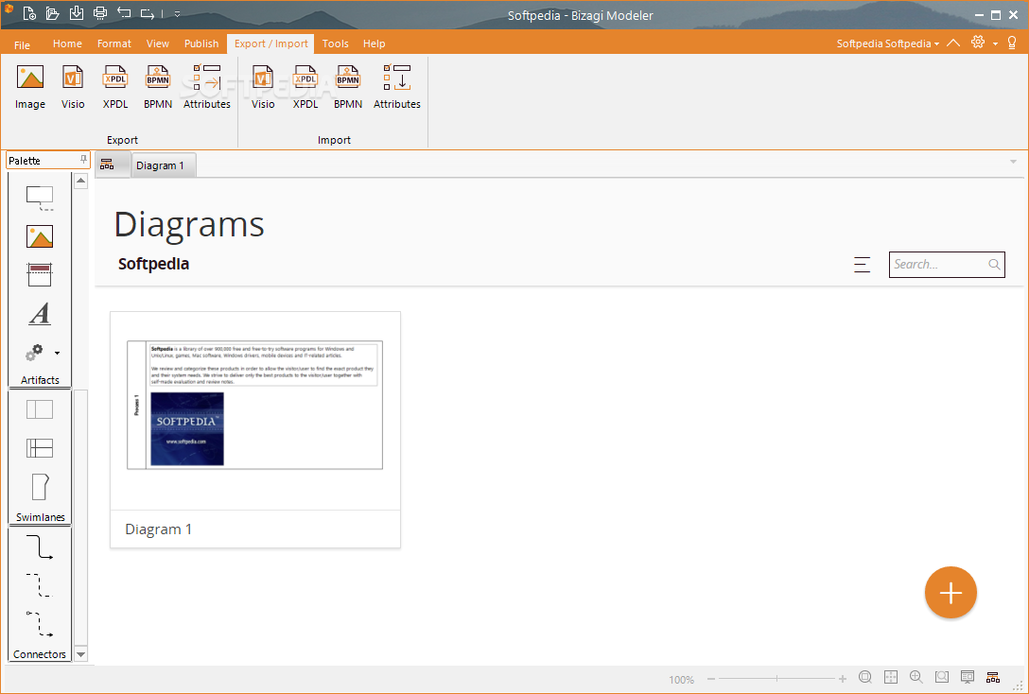Select the Group artifact tool in Palette
This screenshot has width=1029, height=694.
(40, 199)
